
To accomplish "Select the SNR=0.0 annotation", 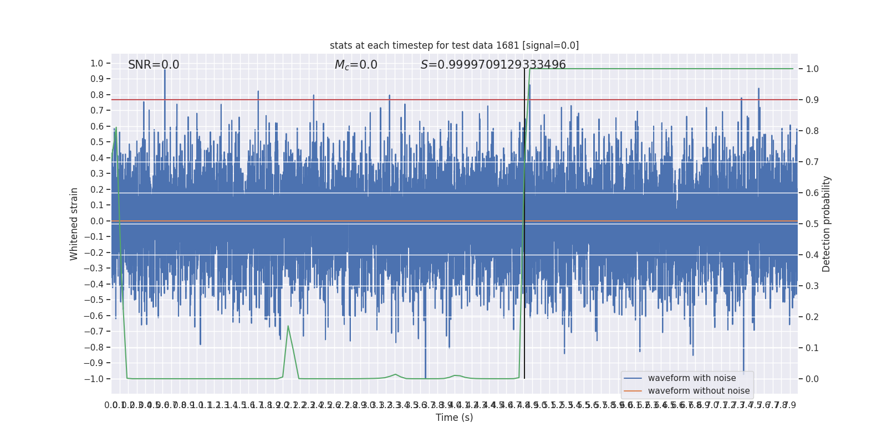I will (x=154, y=65).
